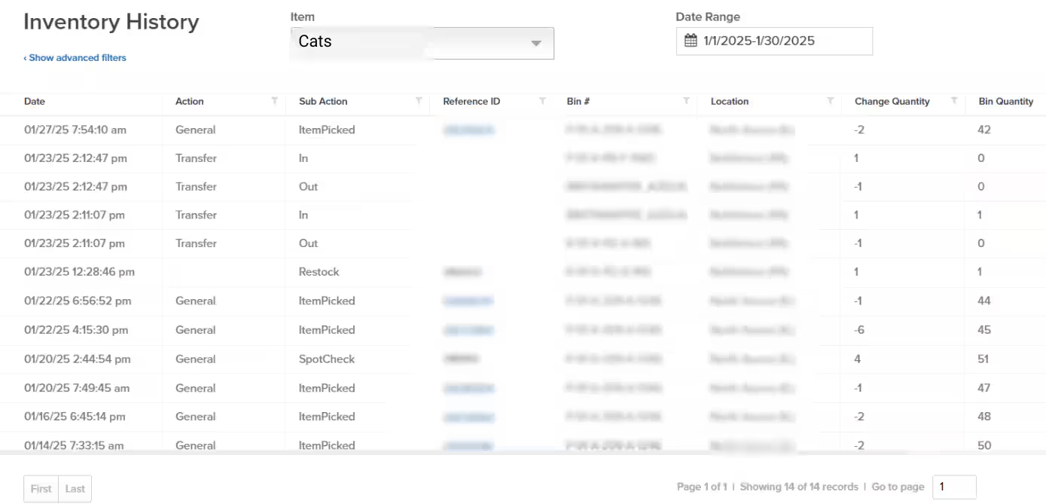
Task: Sort the table by the Date column
Action: (x=34, y=101)
